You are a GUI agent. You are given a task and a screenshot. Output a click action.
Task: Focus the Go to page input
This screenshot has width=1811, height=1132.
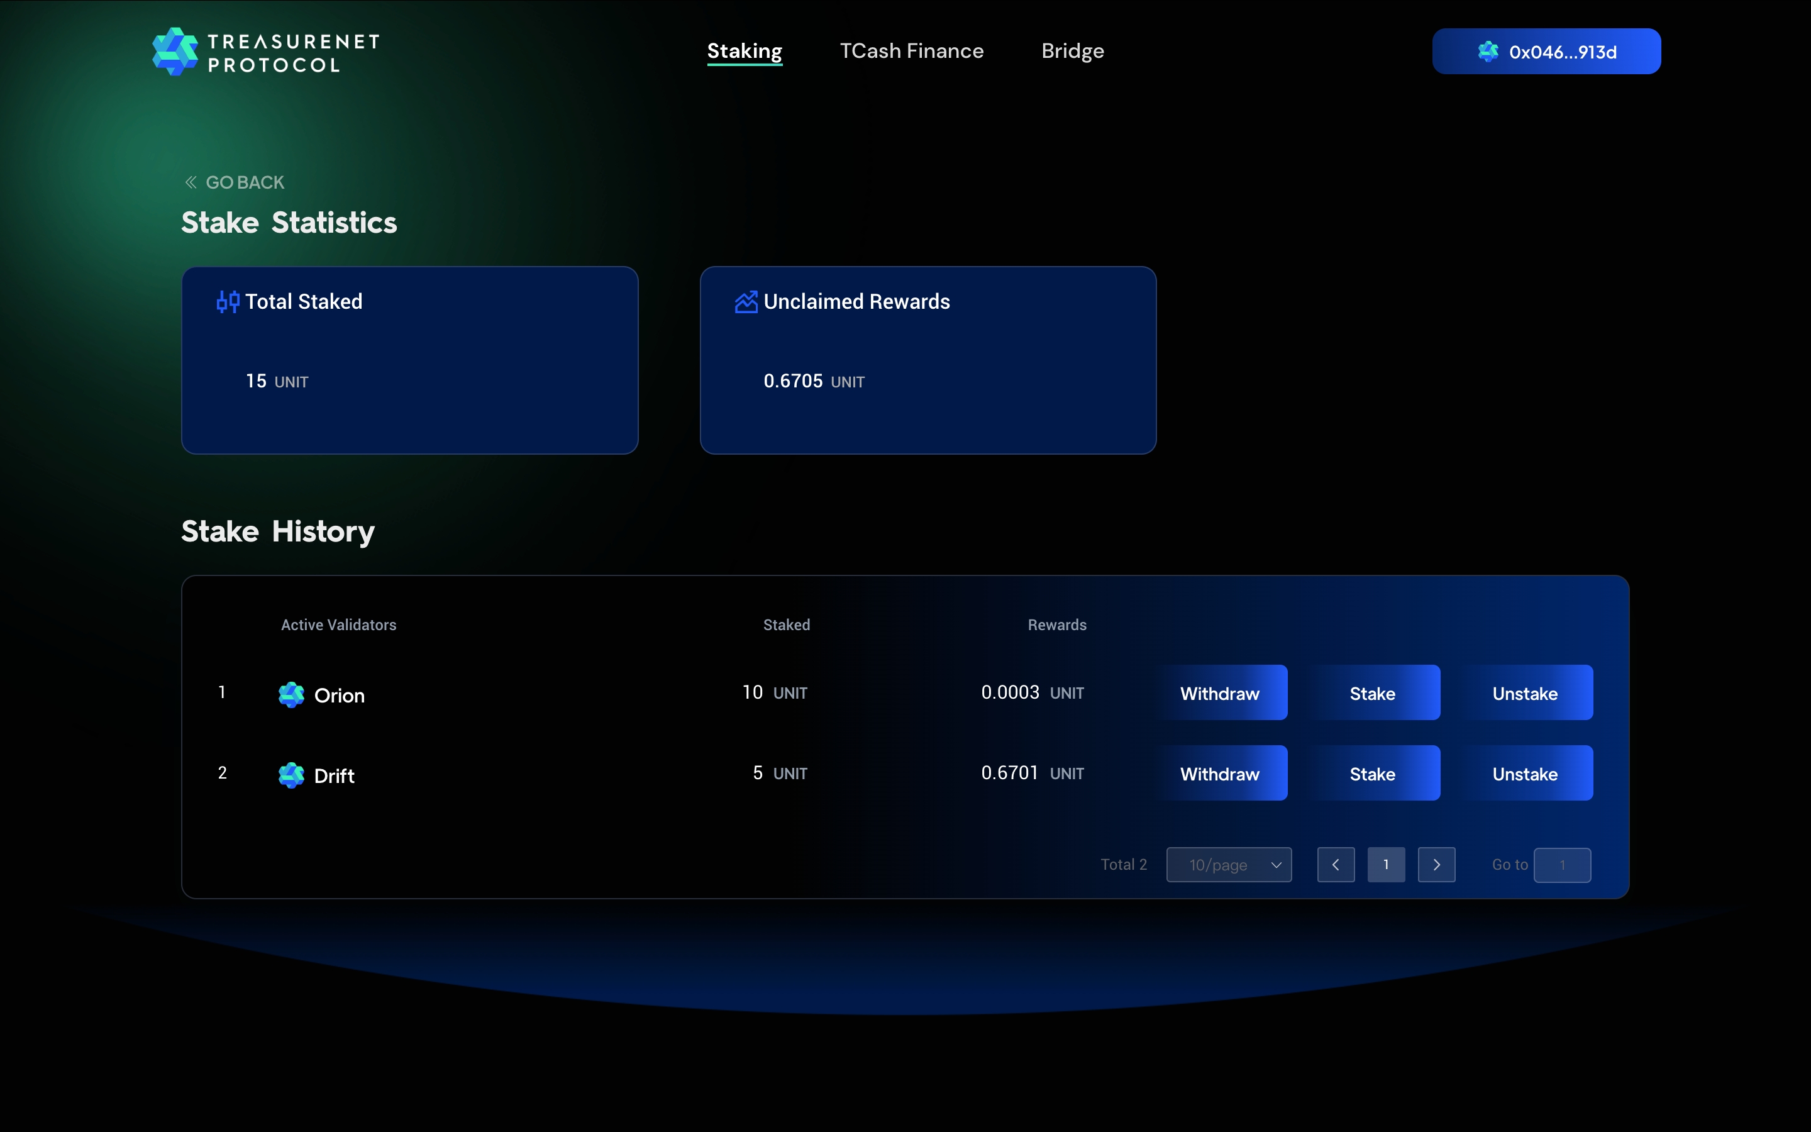pyautogui.click(x=1562, y=865)
